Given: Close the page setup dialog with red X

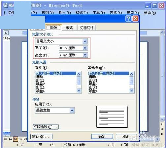Looking at the screenshot, I should point(135,19).
